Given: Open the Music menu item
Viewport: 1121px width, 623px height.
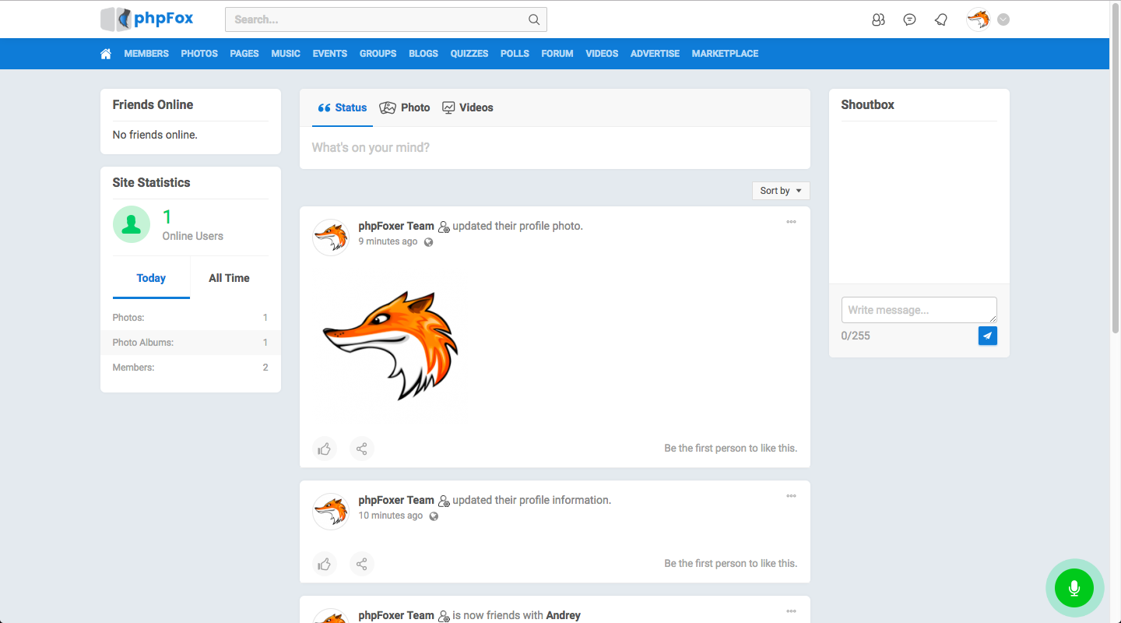Looking at the screenshot, I should click(286, 54).
